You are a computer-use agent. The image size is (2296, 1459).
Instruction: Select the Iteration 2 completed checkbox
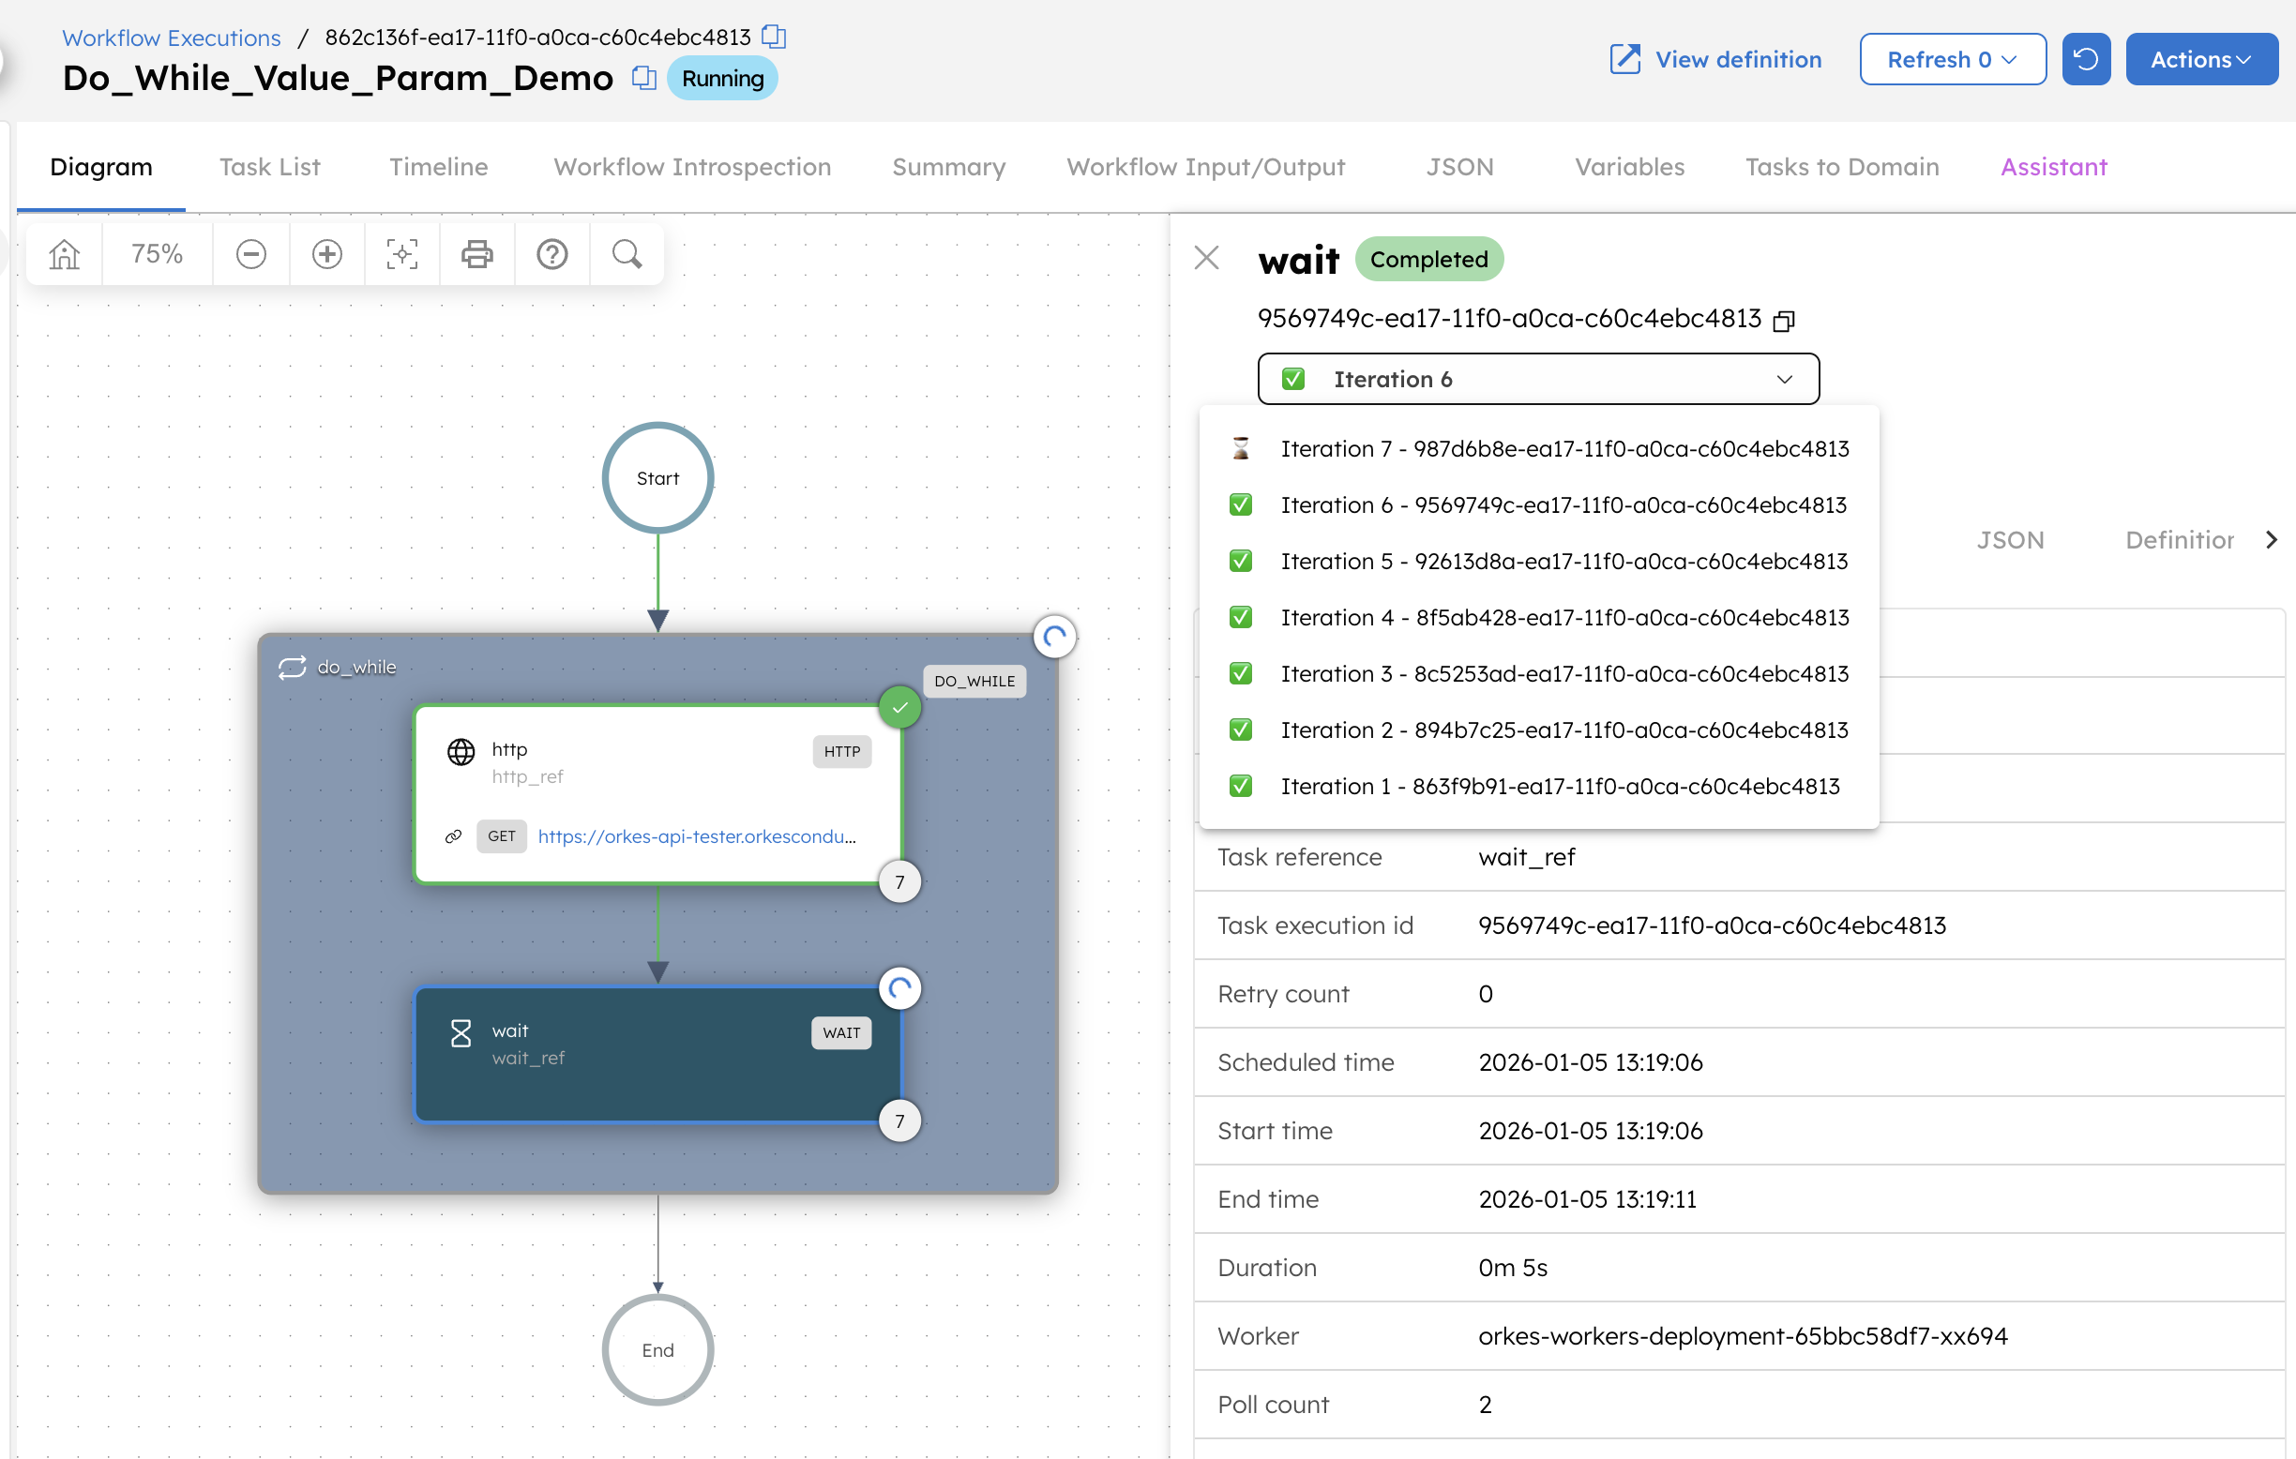pyautogui.click(x=1240, y=729)
